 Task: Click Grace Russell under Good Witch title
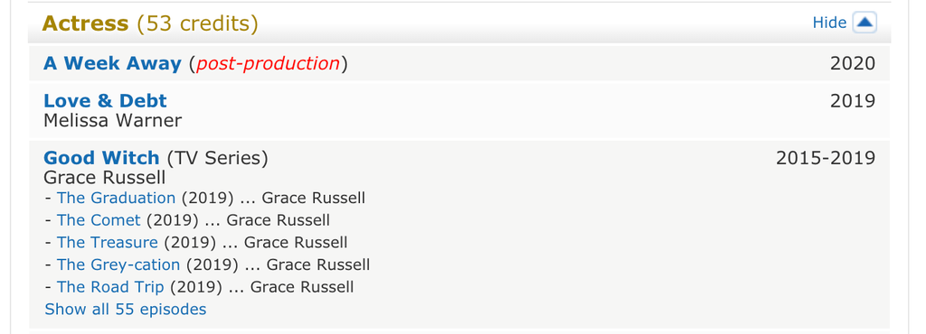click(x=105, y=177)
